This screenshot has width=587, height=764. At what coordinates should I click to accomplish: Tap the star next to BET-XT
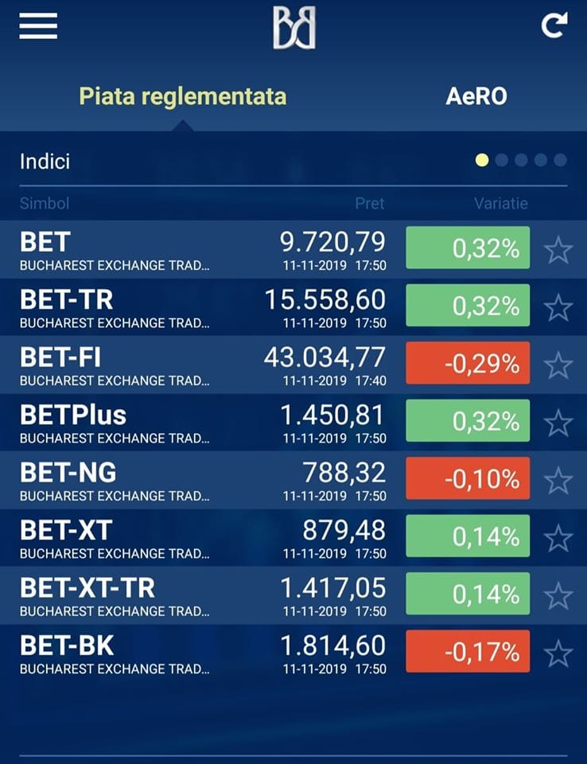click(558, 537)
